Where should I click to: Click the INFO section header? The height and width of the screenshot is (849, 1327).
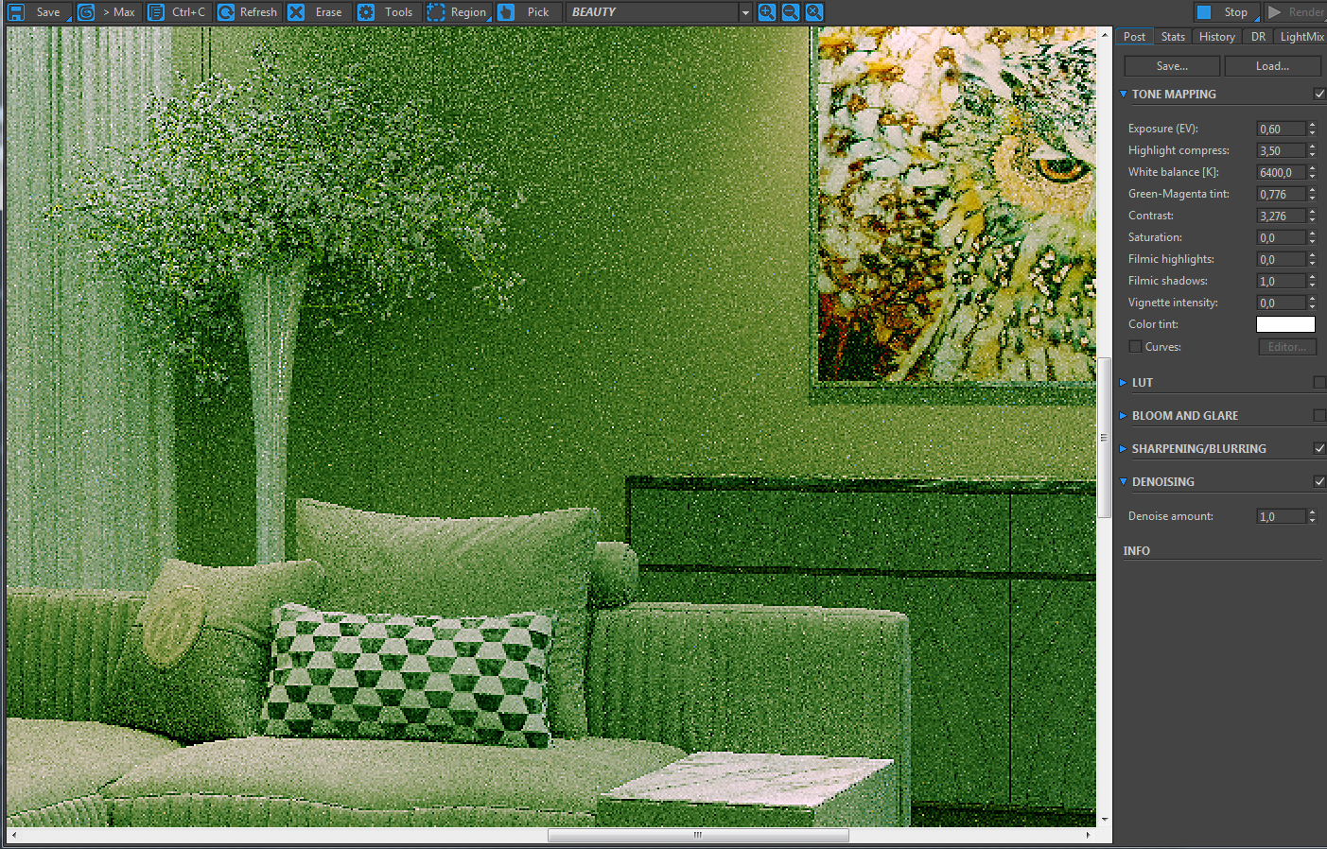[x=1137, y=551]
